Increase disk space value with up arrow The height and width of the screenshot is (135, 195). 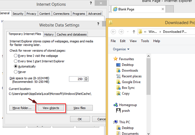pos(86,78)
